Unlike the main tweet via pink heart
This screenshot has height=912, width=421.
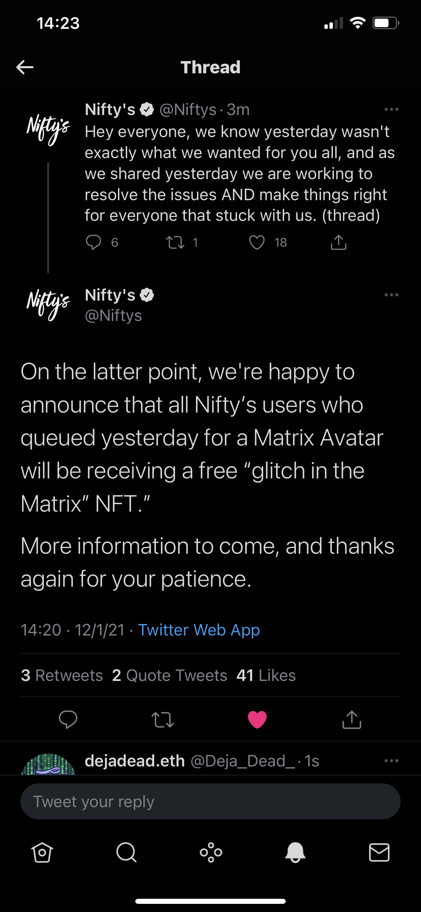click(257, 719)
